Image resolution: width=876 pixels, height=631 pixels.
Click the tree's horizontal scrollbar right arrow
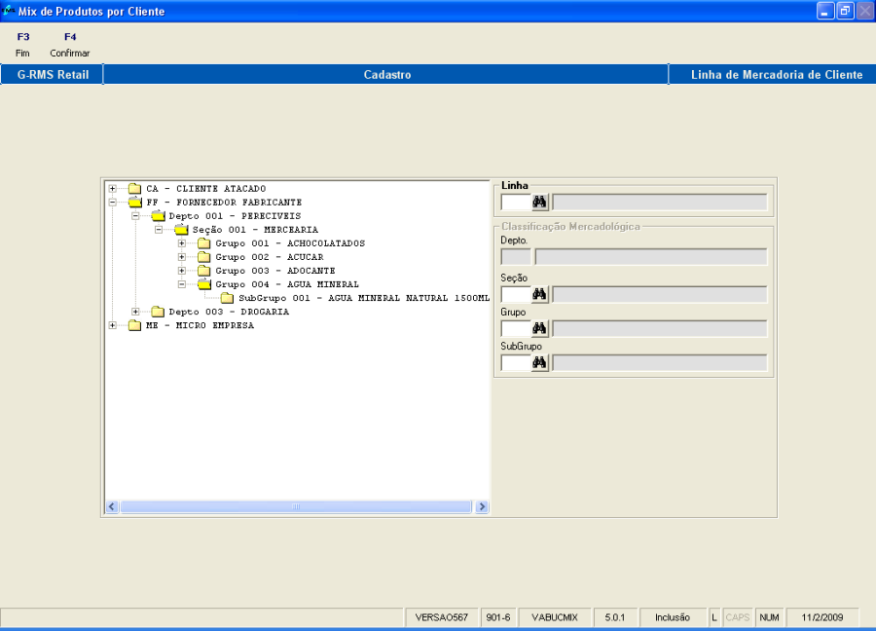(x=483, y=506)
